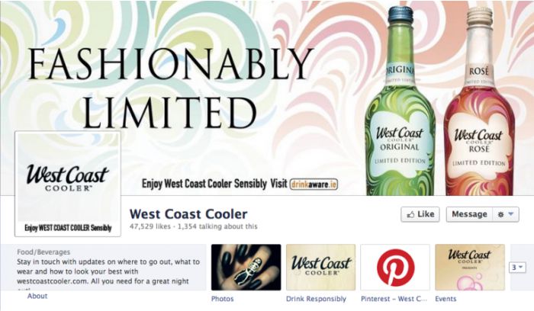Click the Photos label link

pyautogui.click(x=223, y=299)
